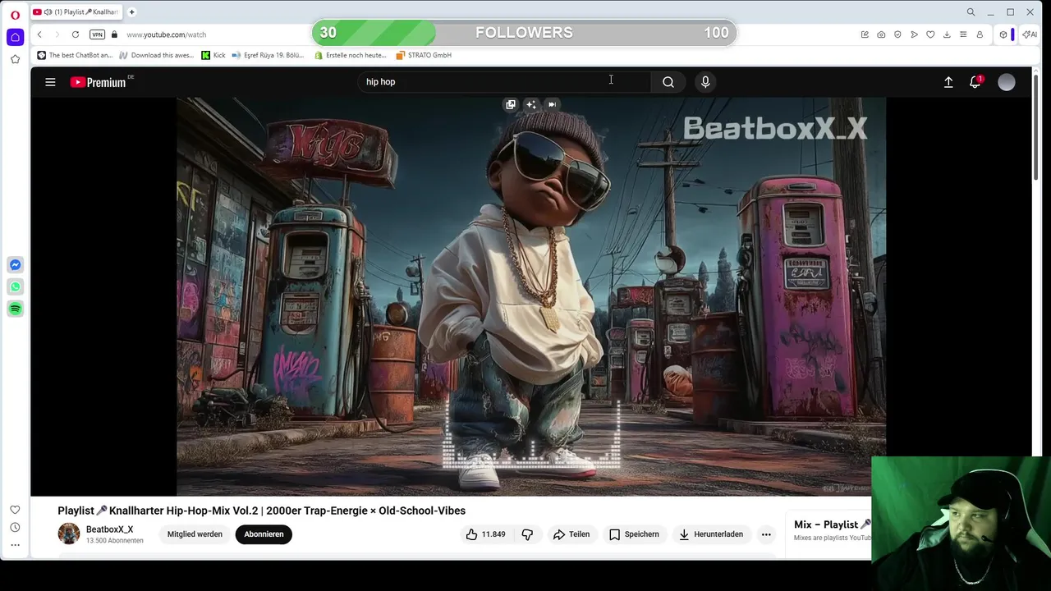Like the video with 11.849 likes
1051x591 pixels.
(485, 534)
